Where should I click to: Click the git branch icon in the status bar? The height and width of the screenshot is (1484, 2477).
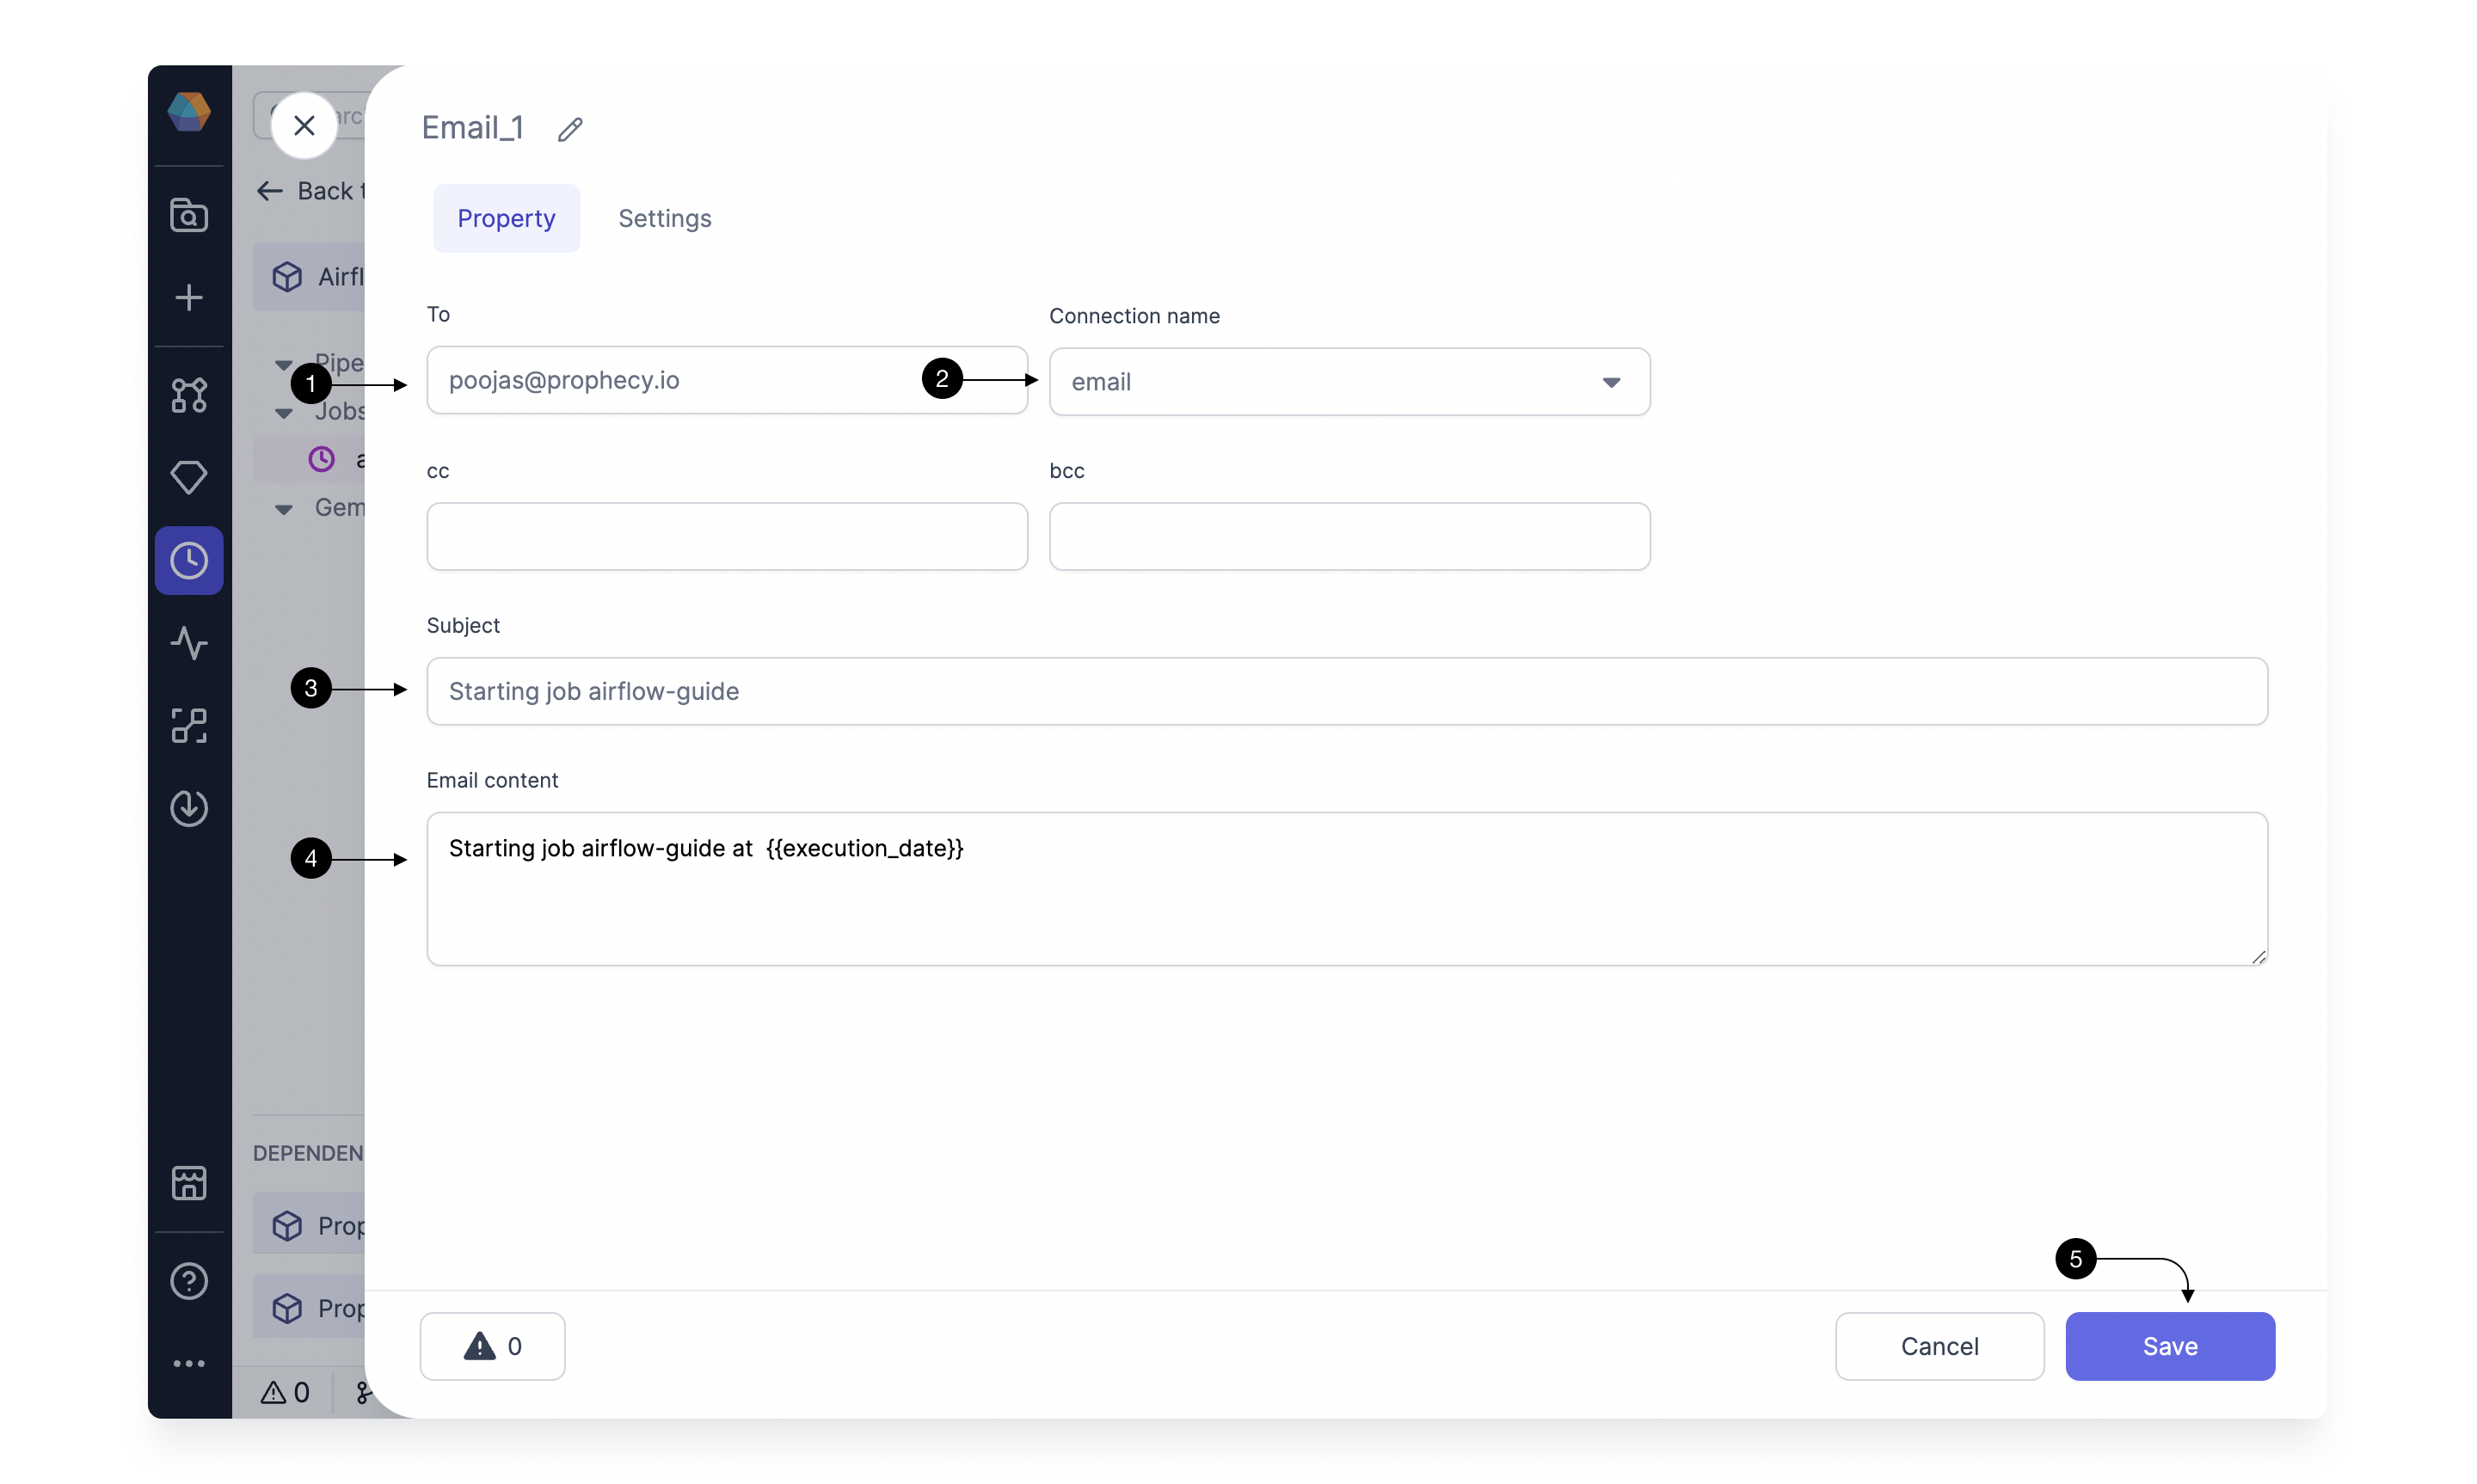coord(362,1392)
